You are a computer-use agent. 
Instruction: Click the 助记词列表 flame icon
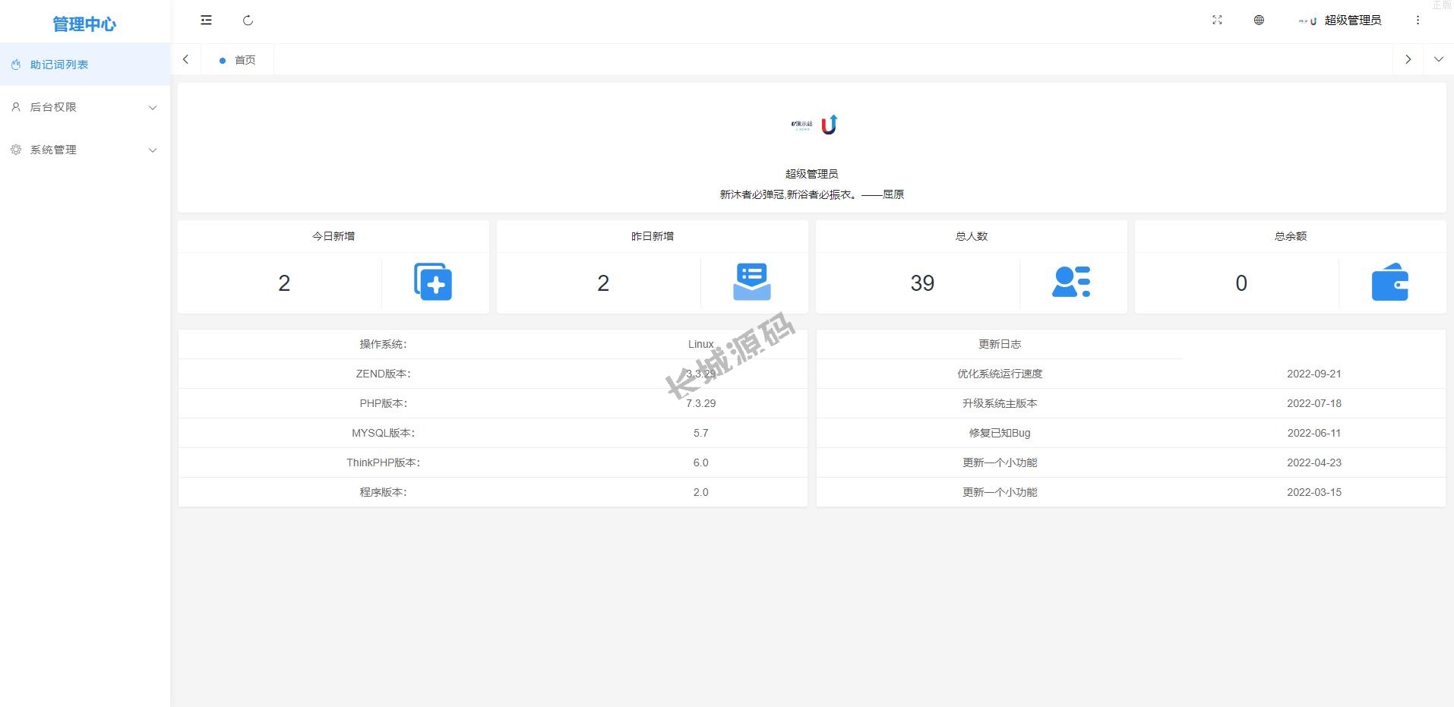[16, 65]
